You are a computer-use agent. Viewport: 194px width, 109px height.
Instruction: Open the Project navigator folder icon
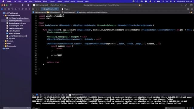click(2, 9)
